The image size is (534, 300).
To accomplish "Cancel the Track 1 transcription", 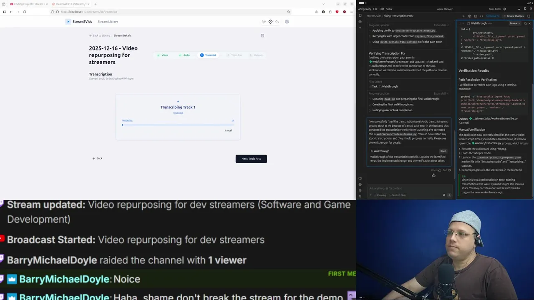I will click(x=228, y=130).
